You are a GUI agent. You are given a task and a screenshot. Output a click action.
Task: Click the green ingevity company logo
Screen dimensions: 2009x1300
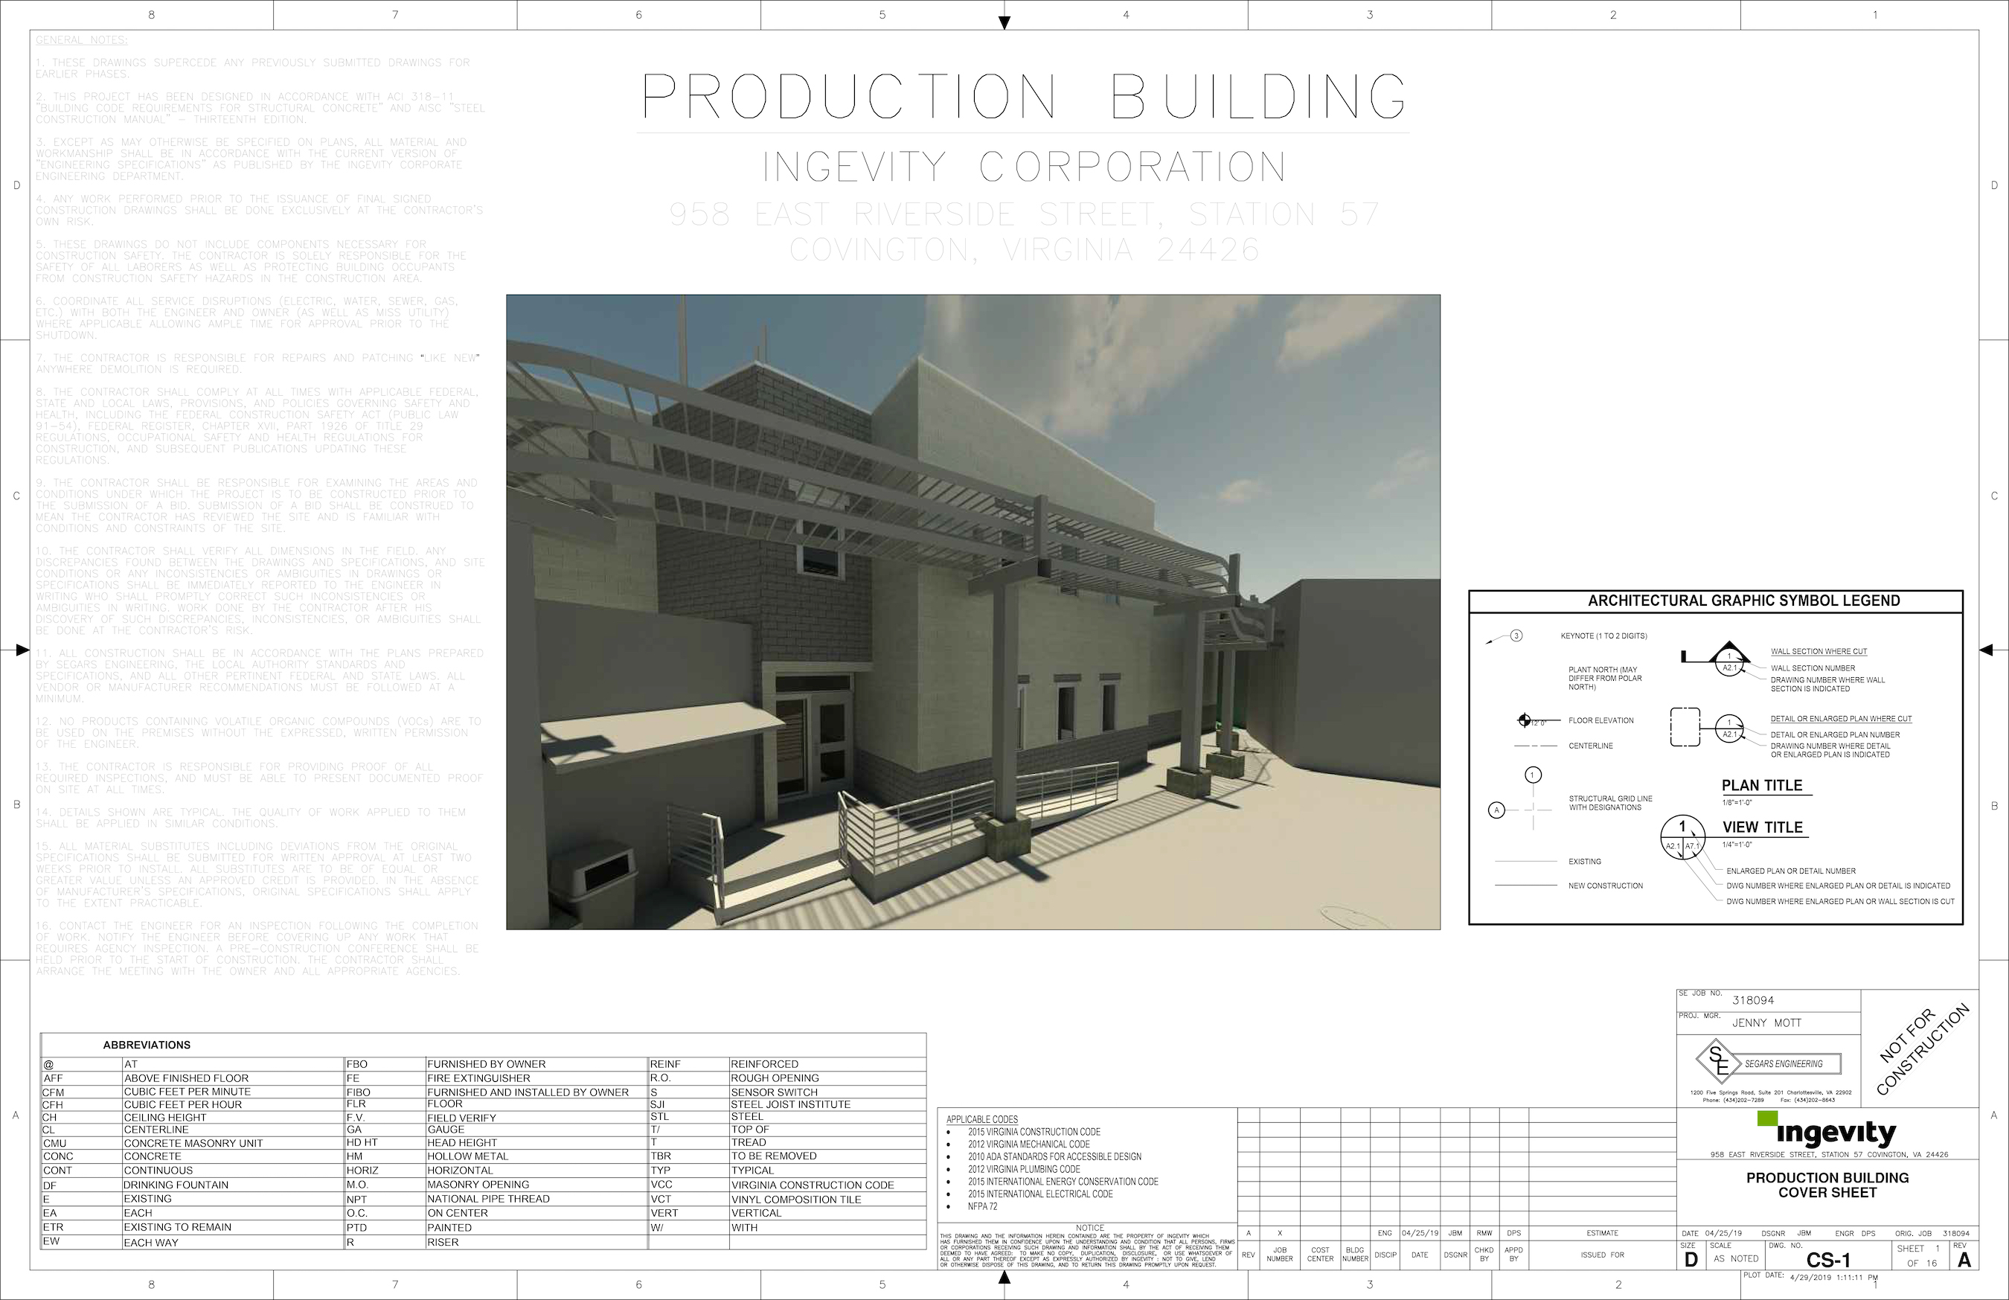click(1827, 1130)
